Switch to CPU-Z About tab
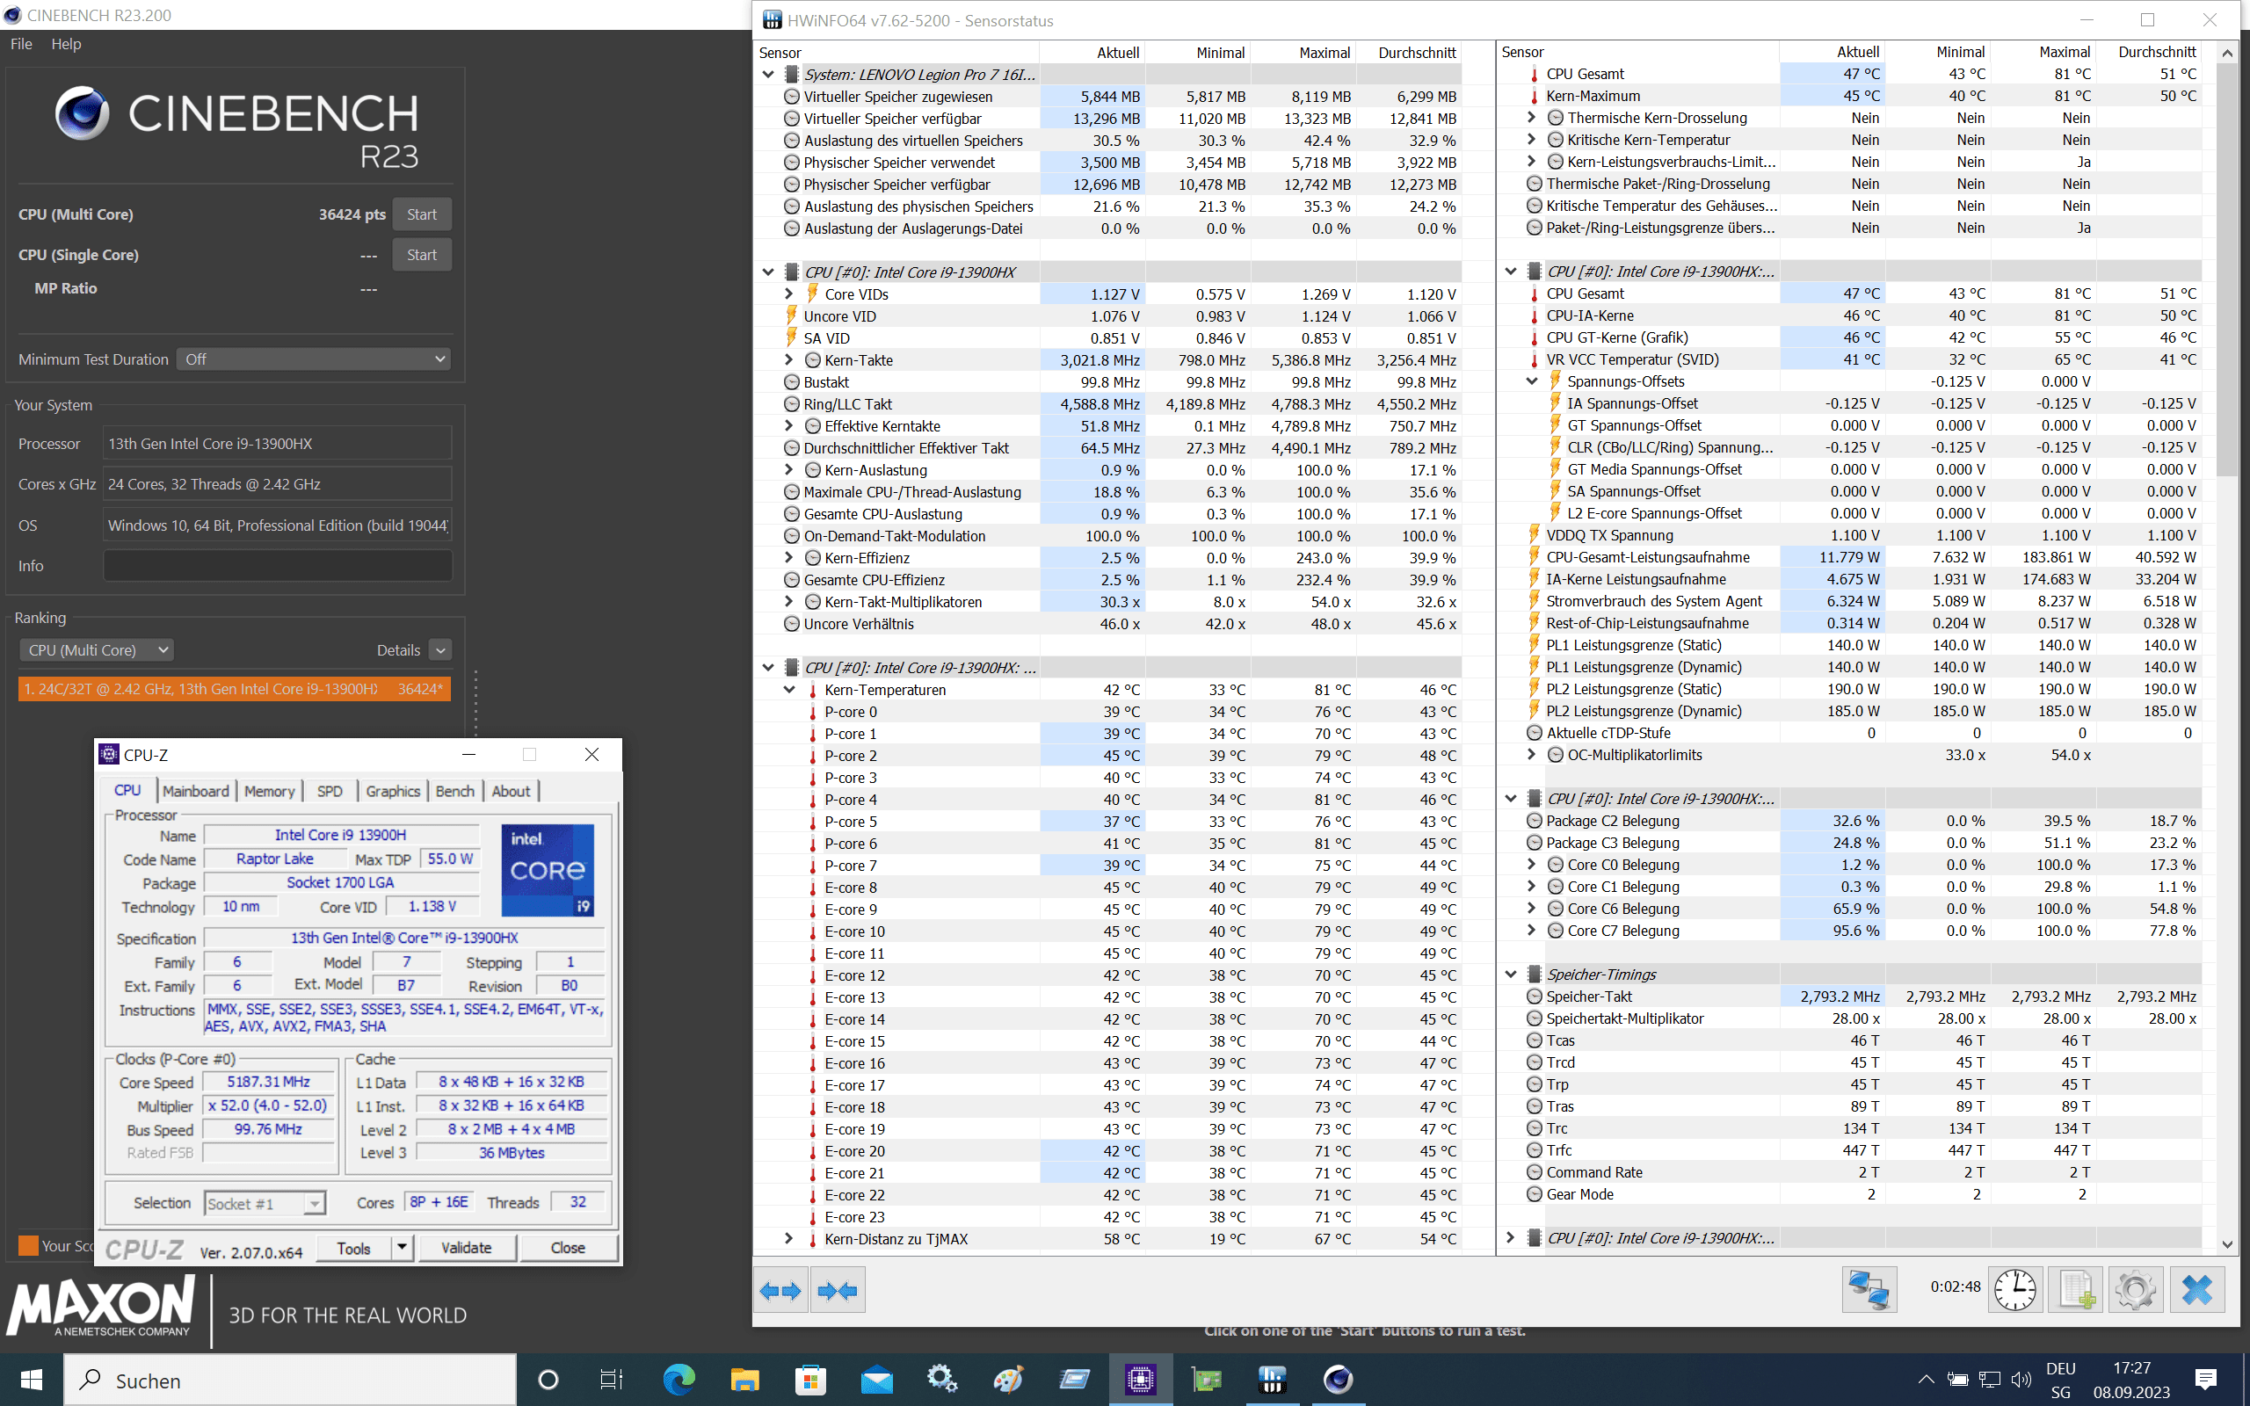 click(511, 790)
